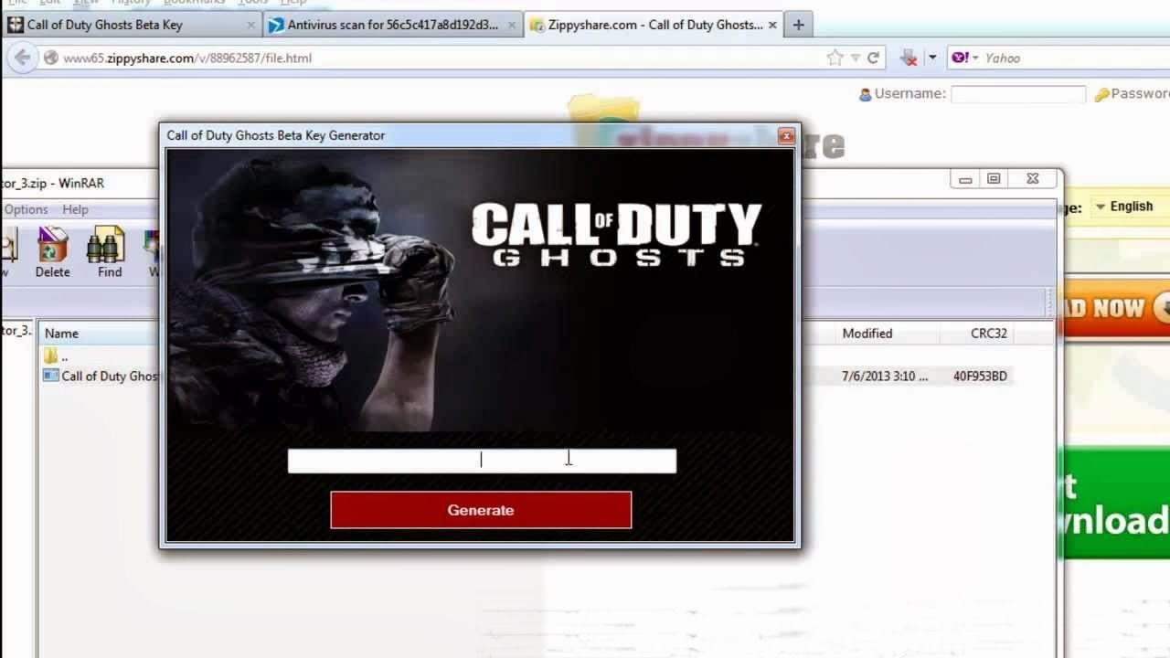Screen dimensions: 1170x658
Task: Bookmark this page using the star icon
Action: coord(833,57)
